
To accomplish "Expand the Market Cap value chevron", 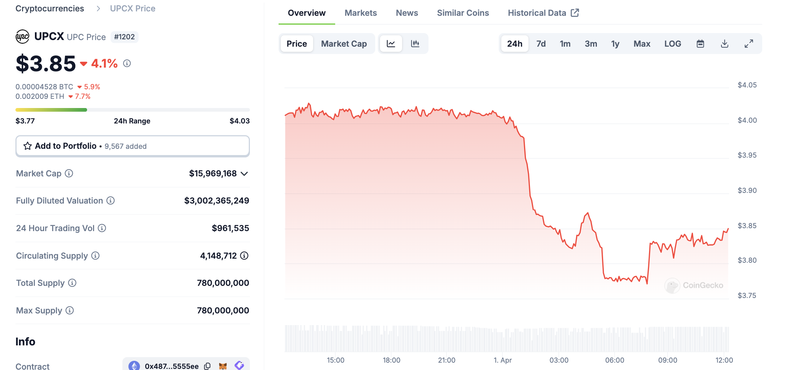I will click(x=244, y=173).
